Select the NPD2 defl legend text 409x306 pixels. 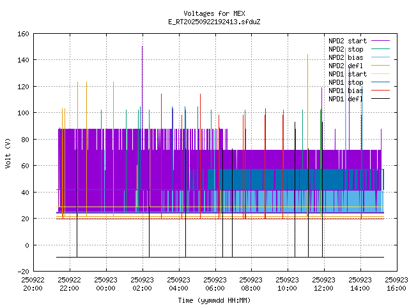tap(346, 66)
